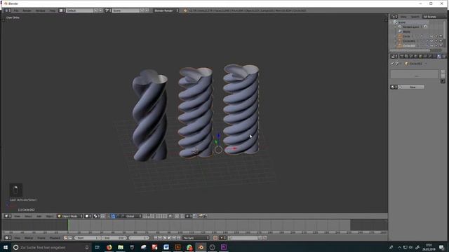Click the auto keyframe record button
449x252 pixels.
[x=215, y=238]
